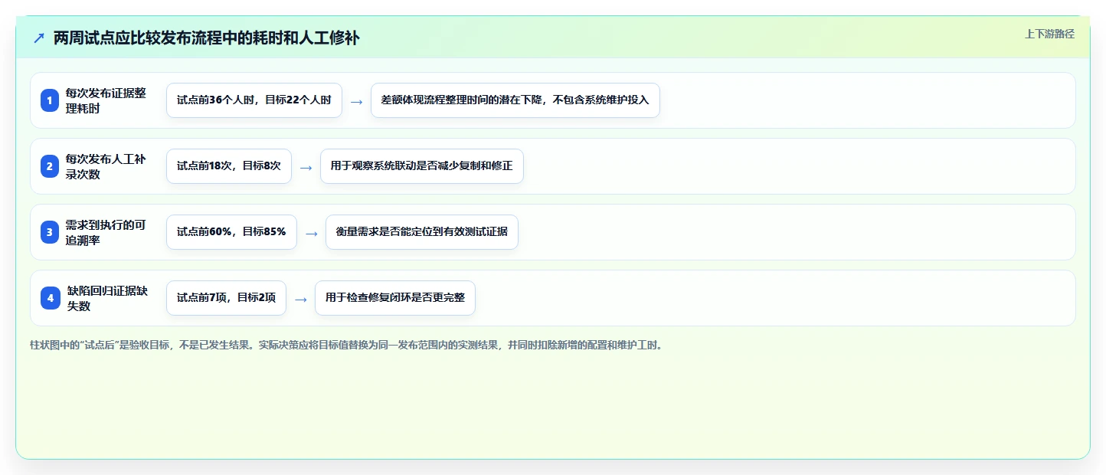Viewport: 1106px width, 475px height.
Task: Click the 上下游路径 label
Action: [x=1049, y=34]
